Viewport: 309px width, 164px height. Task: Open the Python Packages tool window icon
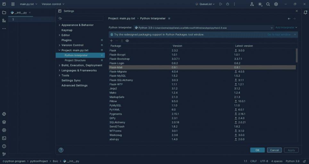pos(4,122)
